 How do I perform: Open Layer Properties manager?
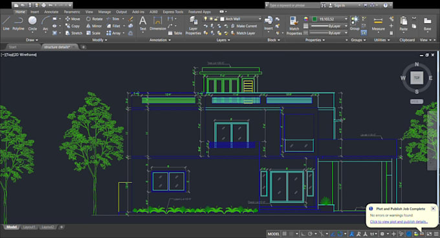[x=193, y=25]
